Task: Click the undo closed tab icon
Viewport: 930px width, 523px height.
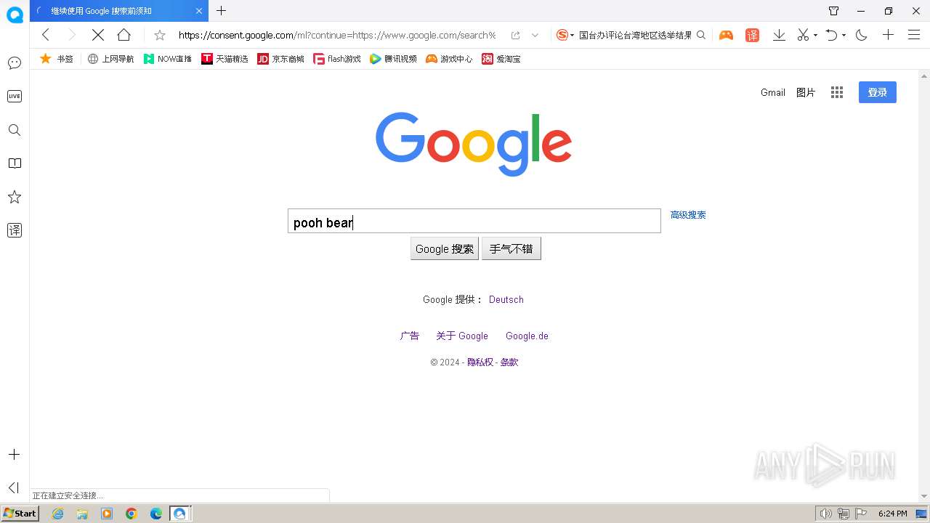Action: [832, 35]
